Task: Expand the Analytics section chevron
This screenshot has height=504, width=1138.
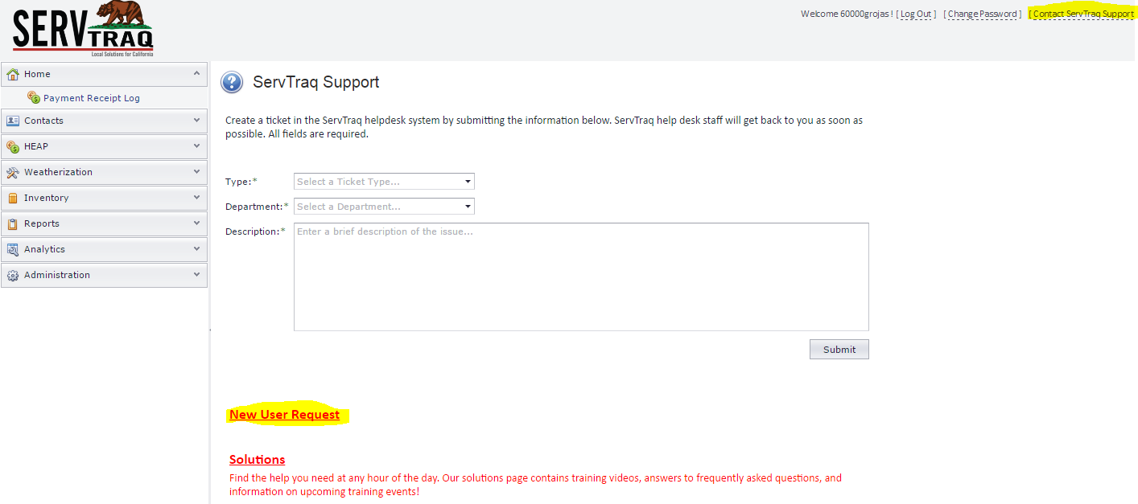Action: point(197,248)
